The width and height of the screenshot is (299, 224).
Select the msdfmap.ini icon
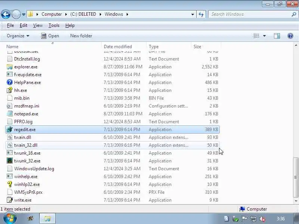pos(10,106)
